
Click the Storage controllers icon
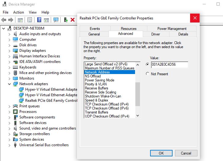click(x=15, y=134)
